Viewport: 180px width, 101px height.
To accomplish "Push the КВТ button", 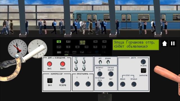I will click(x=111, y=84).
